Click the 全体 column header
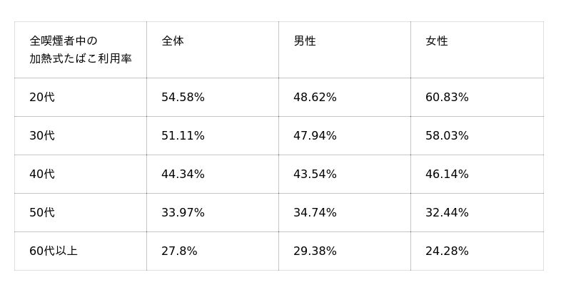This screenshot has height=292, width=571. click(x=173, y=41)
